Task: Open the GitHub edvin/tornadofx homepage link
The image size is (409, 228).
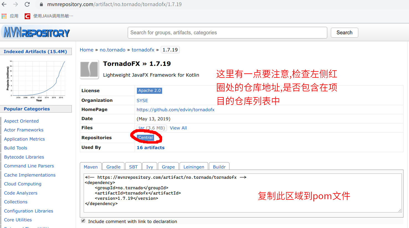Action: [x=175, y=110]
